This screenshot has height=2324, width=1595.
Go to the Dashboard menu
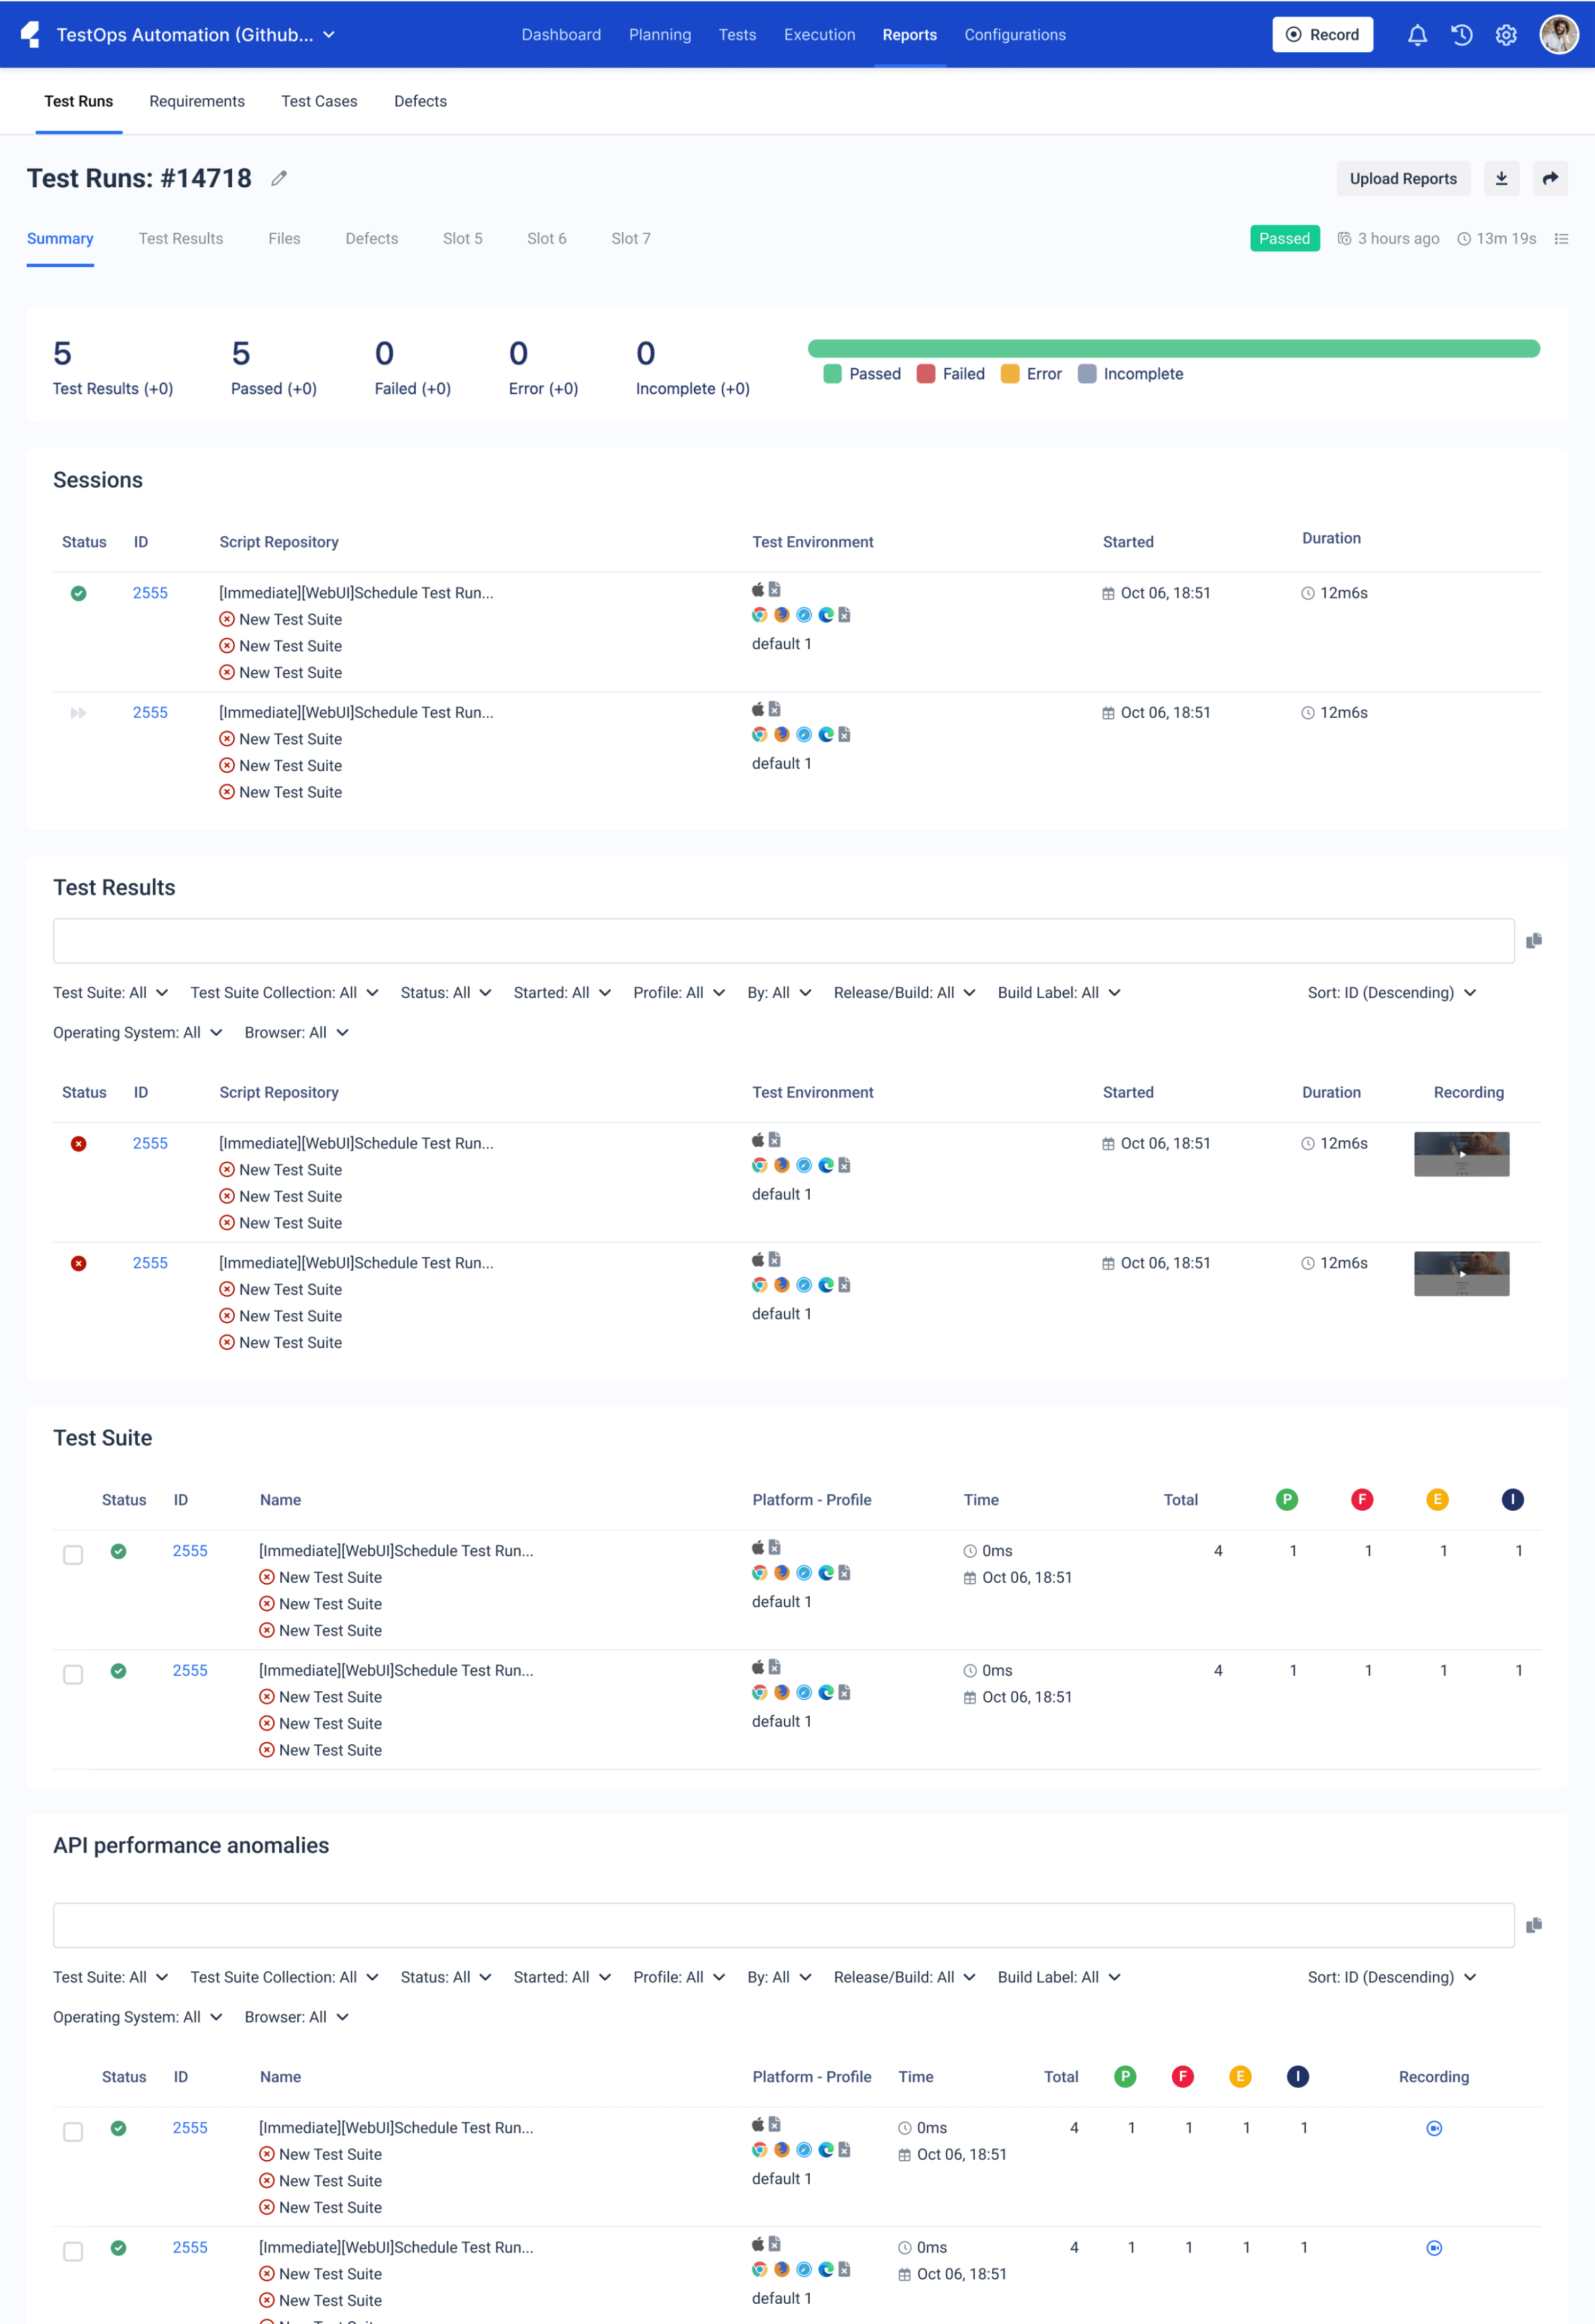(561, 35)
